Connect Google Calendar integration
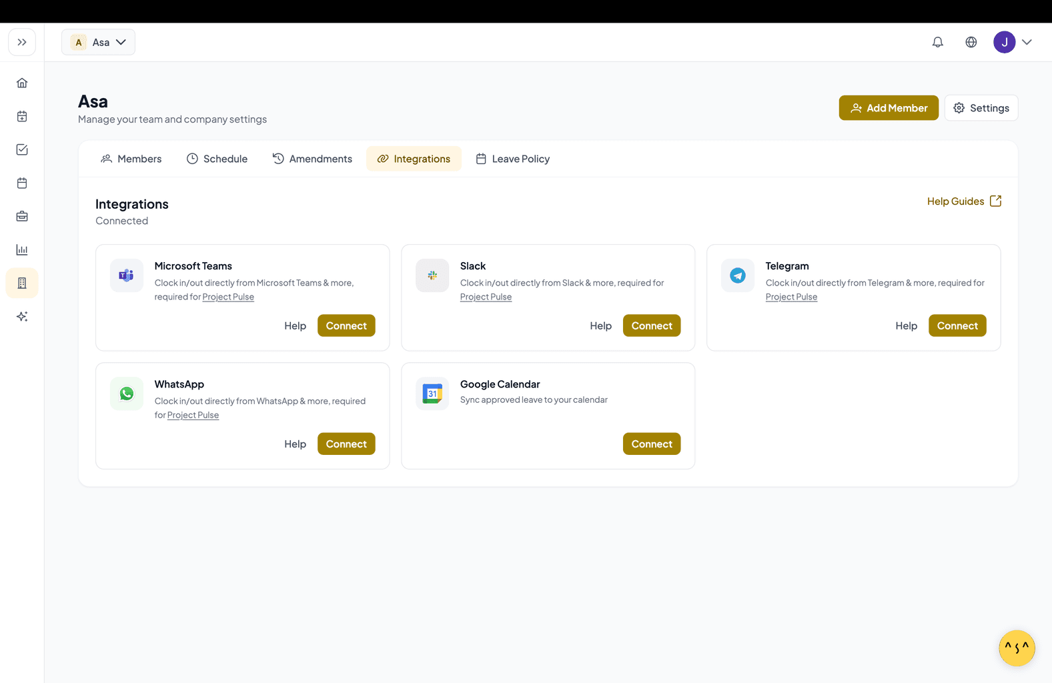Screen dimensions: 1052x683 (x=651, y=444)
